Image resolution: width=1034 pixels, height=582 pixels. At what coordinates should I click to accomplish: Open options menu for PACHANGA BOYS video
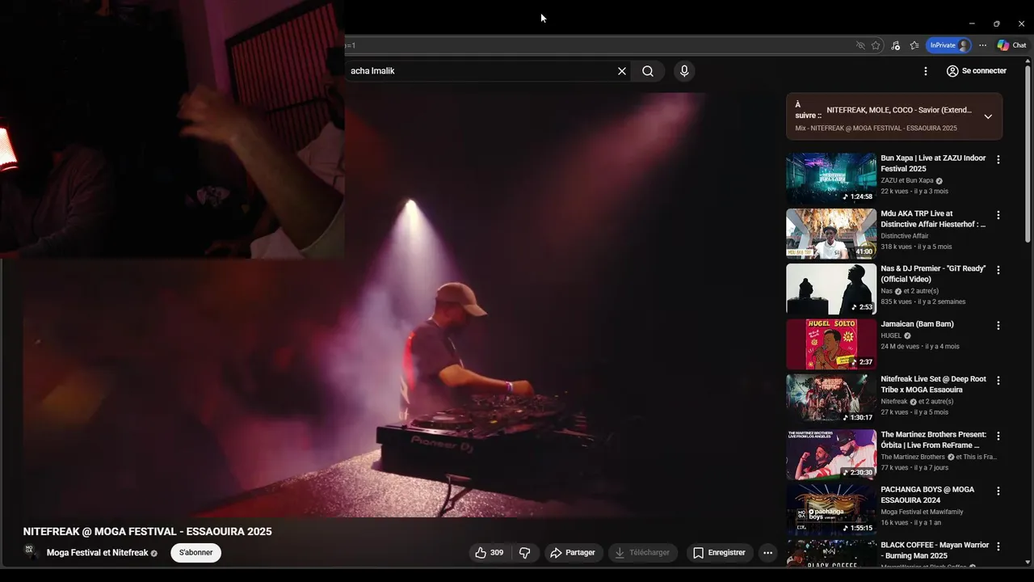(x=998, y=491)
